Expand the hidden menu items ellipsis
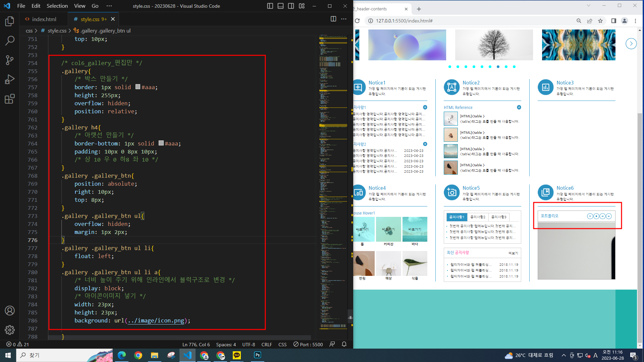The height and width of the screenshot is (362, 644). 109,6
